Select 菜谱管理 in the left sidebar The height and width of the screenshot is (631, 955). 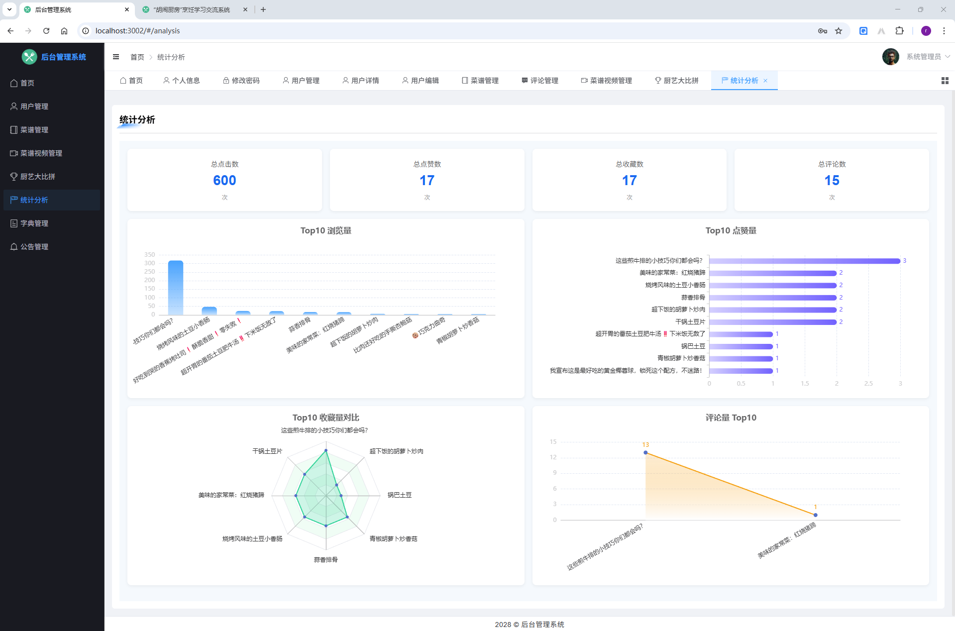(x=52, y=130)
